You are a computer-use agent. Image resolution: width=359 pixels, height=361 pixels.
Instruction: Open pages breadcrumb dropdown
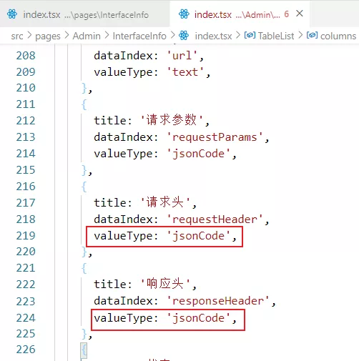click(x=48, y=36)
